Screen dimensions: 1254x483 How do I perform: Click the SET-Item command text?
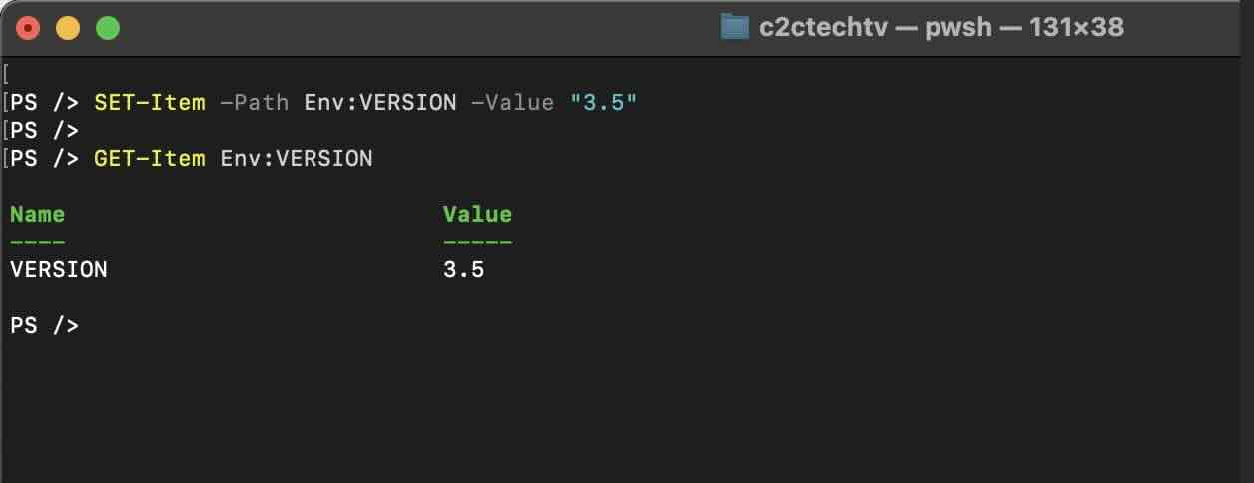150,102
